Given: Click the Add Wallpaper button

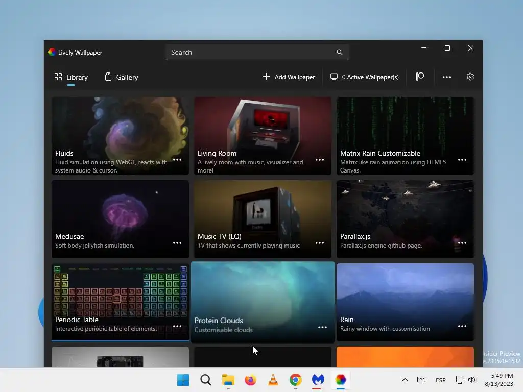Looking at the screenshot, I should pyautogui.click(x=289, y=77).
